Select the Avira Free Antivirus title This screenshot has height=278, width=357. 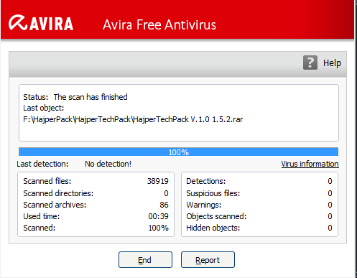coord(159,24)
